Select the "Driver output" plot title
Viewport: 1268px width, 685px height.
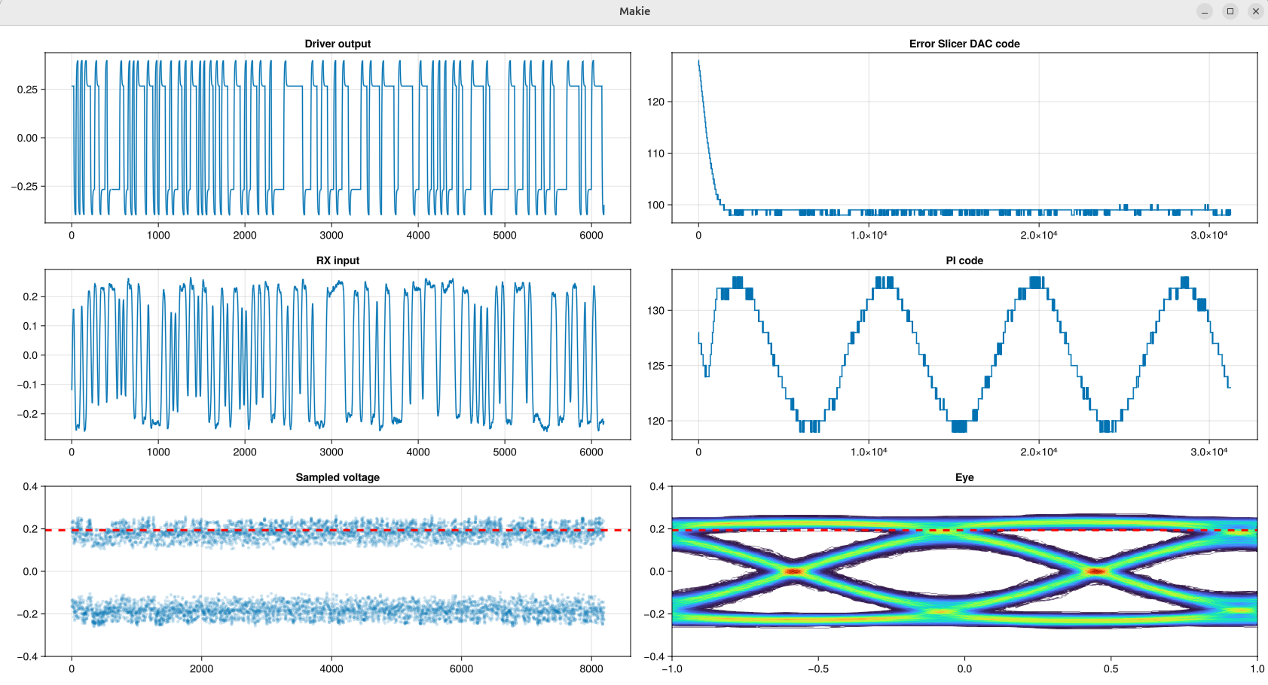tap(338, 44)
